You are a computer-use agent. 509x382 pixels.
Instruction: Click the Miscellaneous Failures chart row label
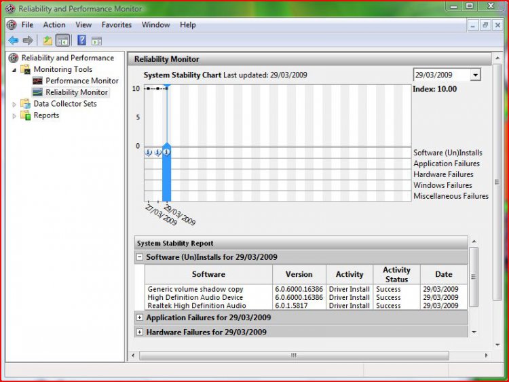[451, 196]
